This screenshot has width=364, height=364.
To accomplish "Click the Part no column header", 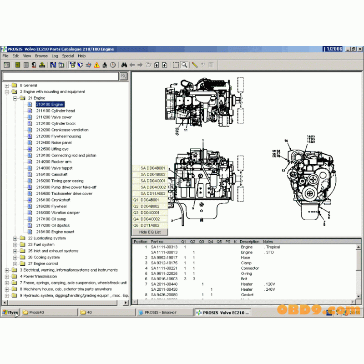I will tap(157, 242).
